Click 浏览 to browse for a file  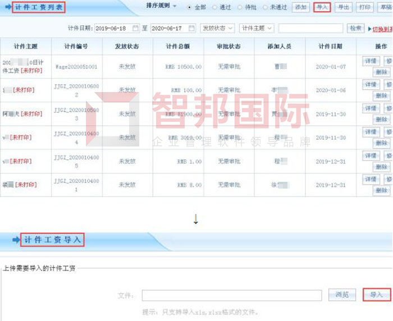tap(342, 295)
